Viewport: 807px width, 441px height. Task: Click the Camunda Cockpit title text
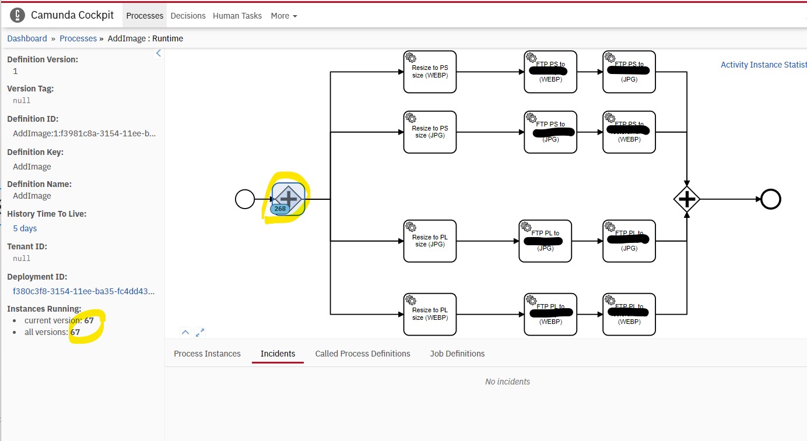(72, 15)
